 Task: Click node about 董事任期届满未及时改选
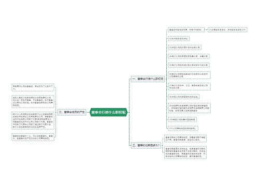point(185,152)
